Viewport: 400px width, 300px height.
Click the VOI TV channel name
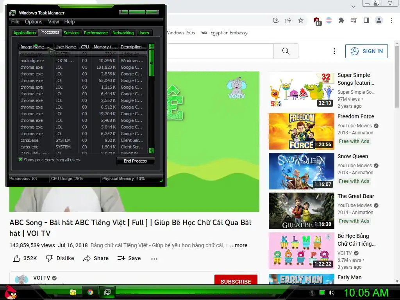[41, 278]
